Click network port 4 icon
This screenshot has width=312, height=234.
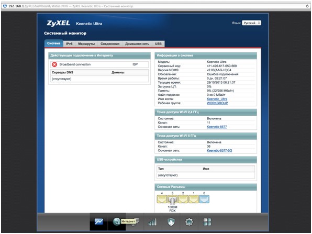click(162, 199)
